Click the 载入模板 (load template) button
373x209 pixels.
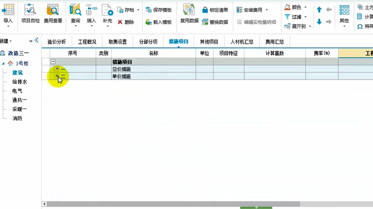click(159, 22)
